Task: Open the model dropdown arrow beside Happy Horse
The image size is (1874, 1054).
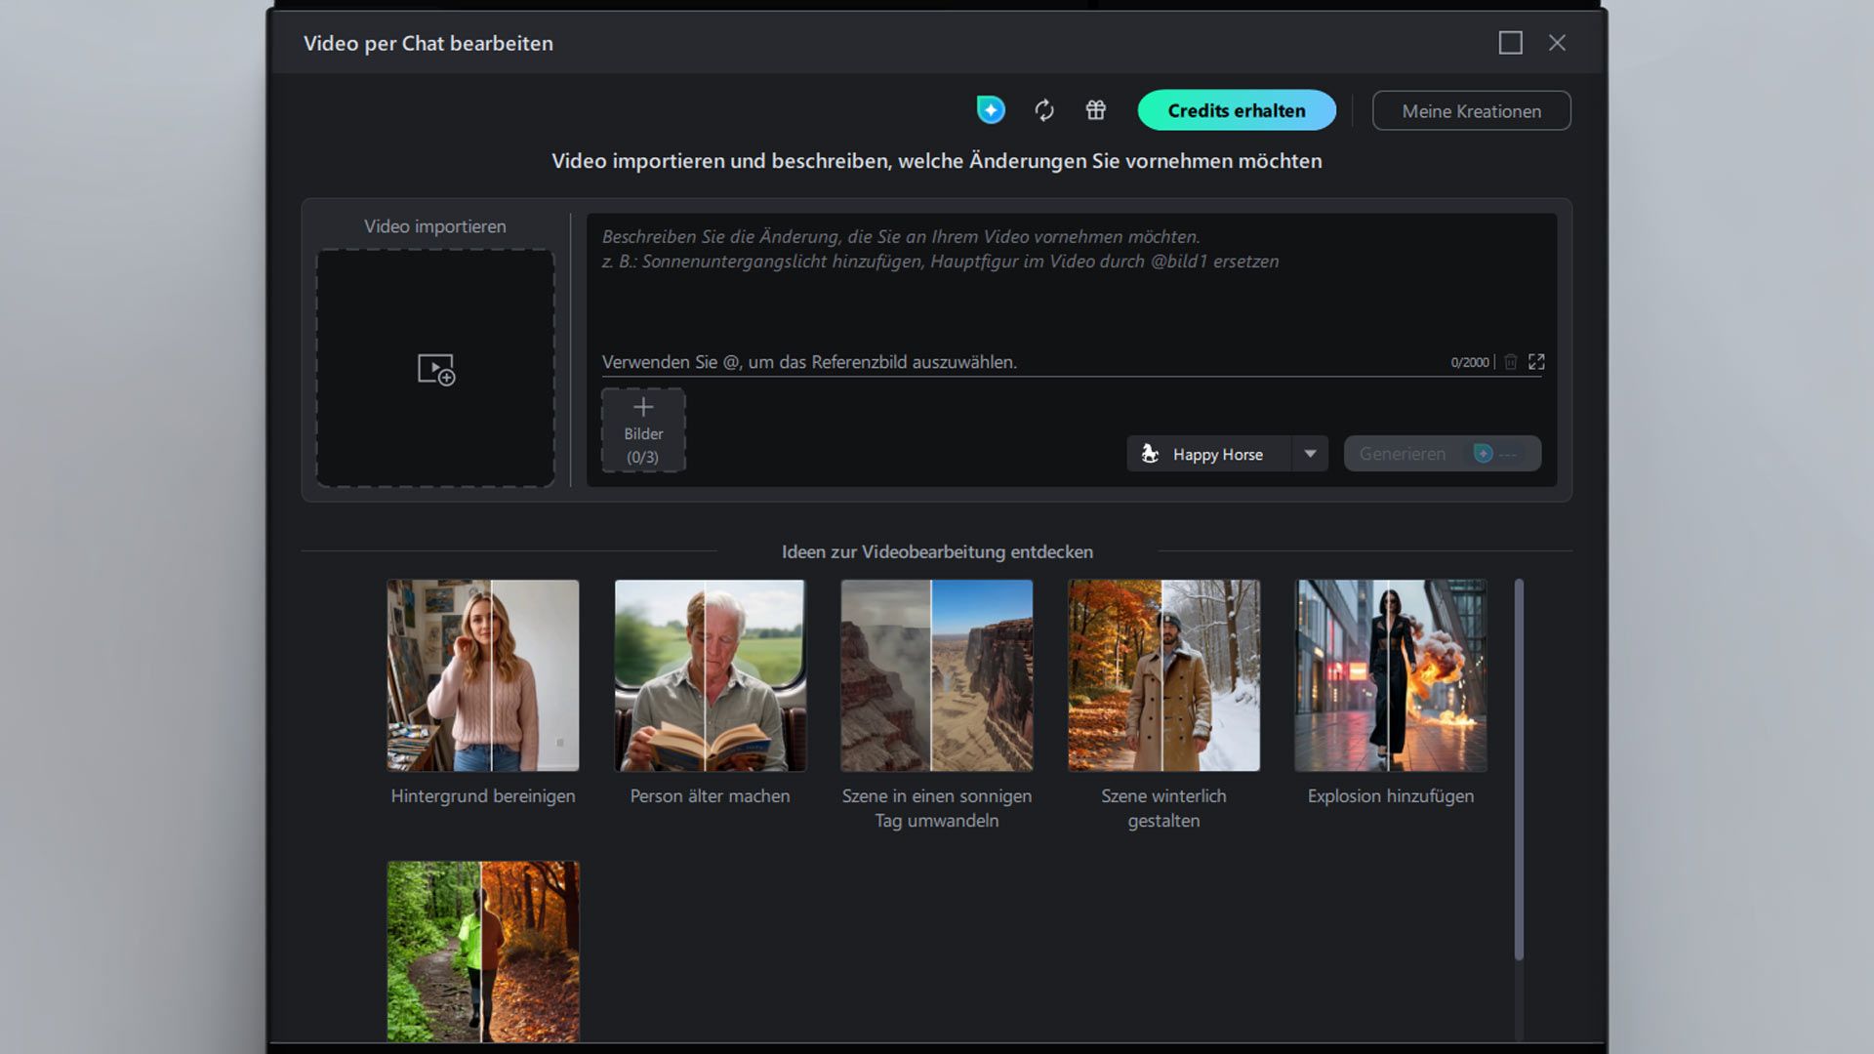Action: [1310, 454]
